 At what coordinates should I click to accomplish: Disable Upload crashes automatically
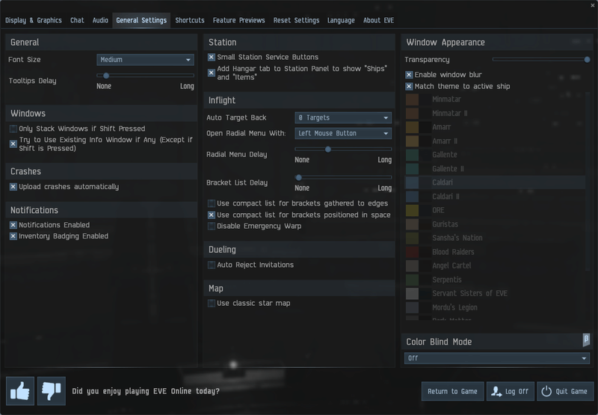point(13,186)
